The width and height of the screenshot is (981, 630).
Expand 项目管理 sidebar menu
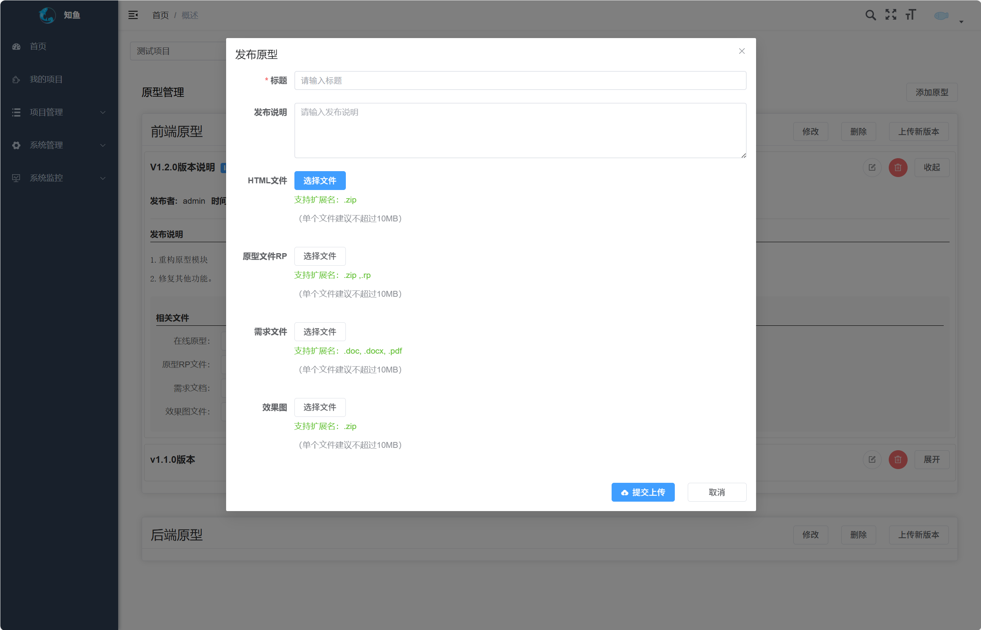(x=59, y=112)
